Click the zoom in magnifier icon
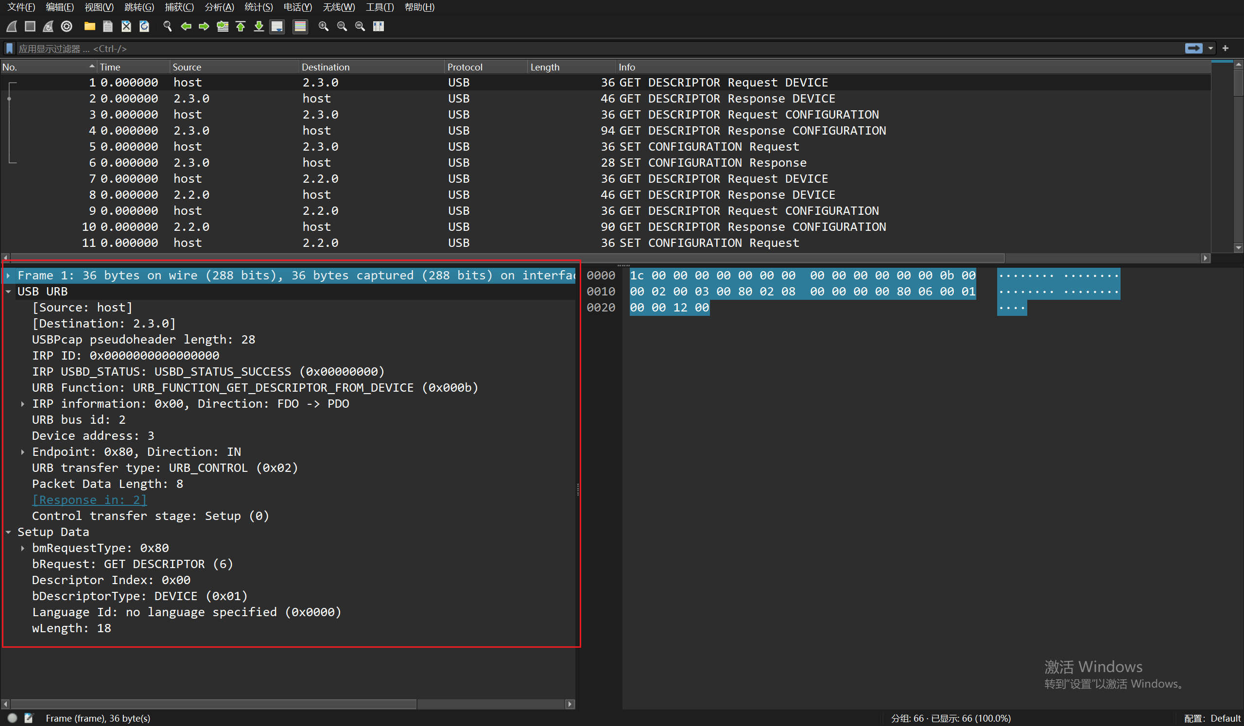Image resolution: width=1244 pixels, height=726 pixels. [323, 26]
